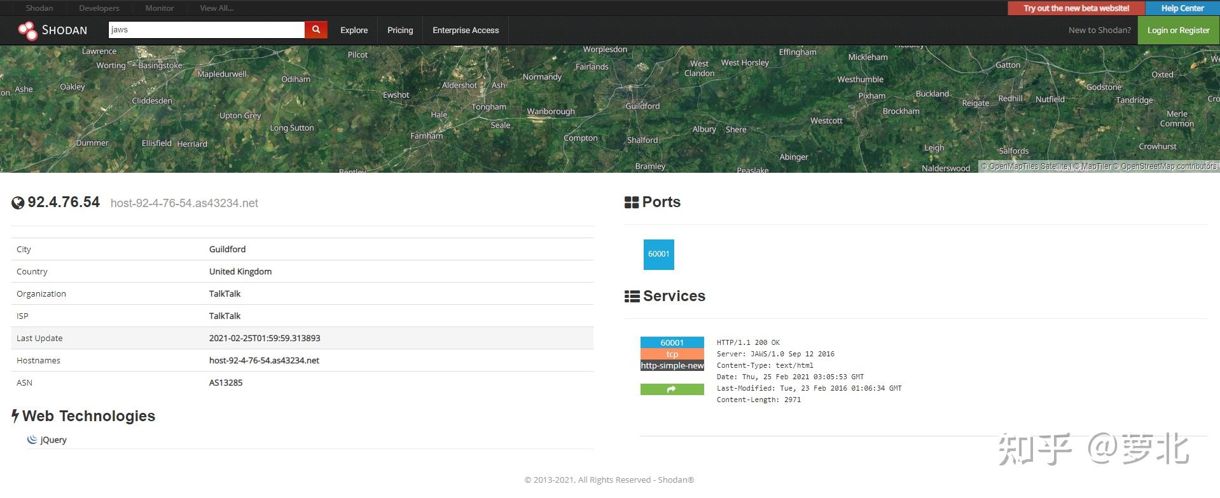The image size is (1220, 498).
Task: Click the Server: JAWS/1.0 banner line
Action: 775,354
